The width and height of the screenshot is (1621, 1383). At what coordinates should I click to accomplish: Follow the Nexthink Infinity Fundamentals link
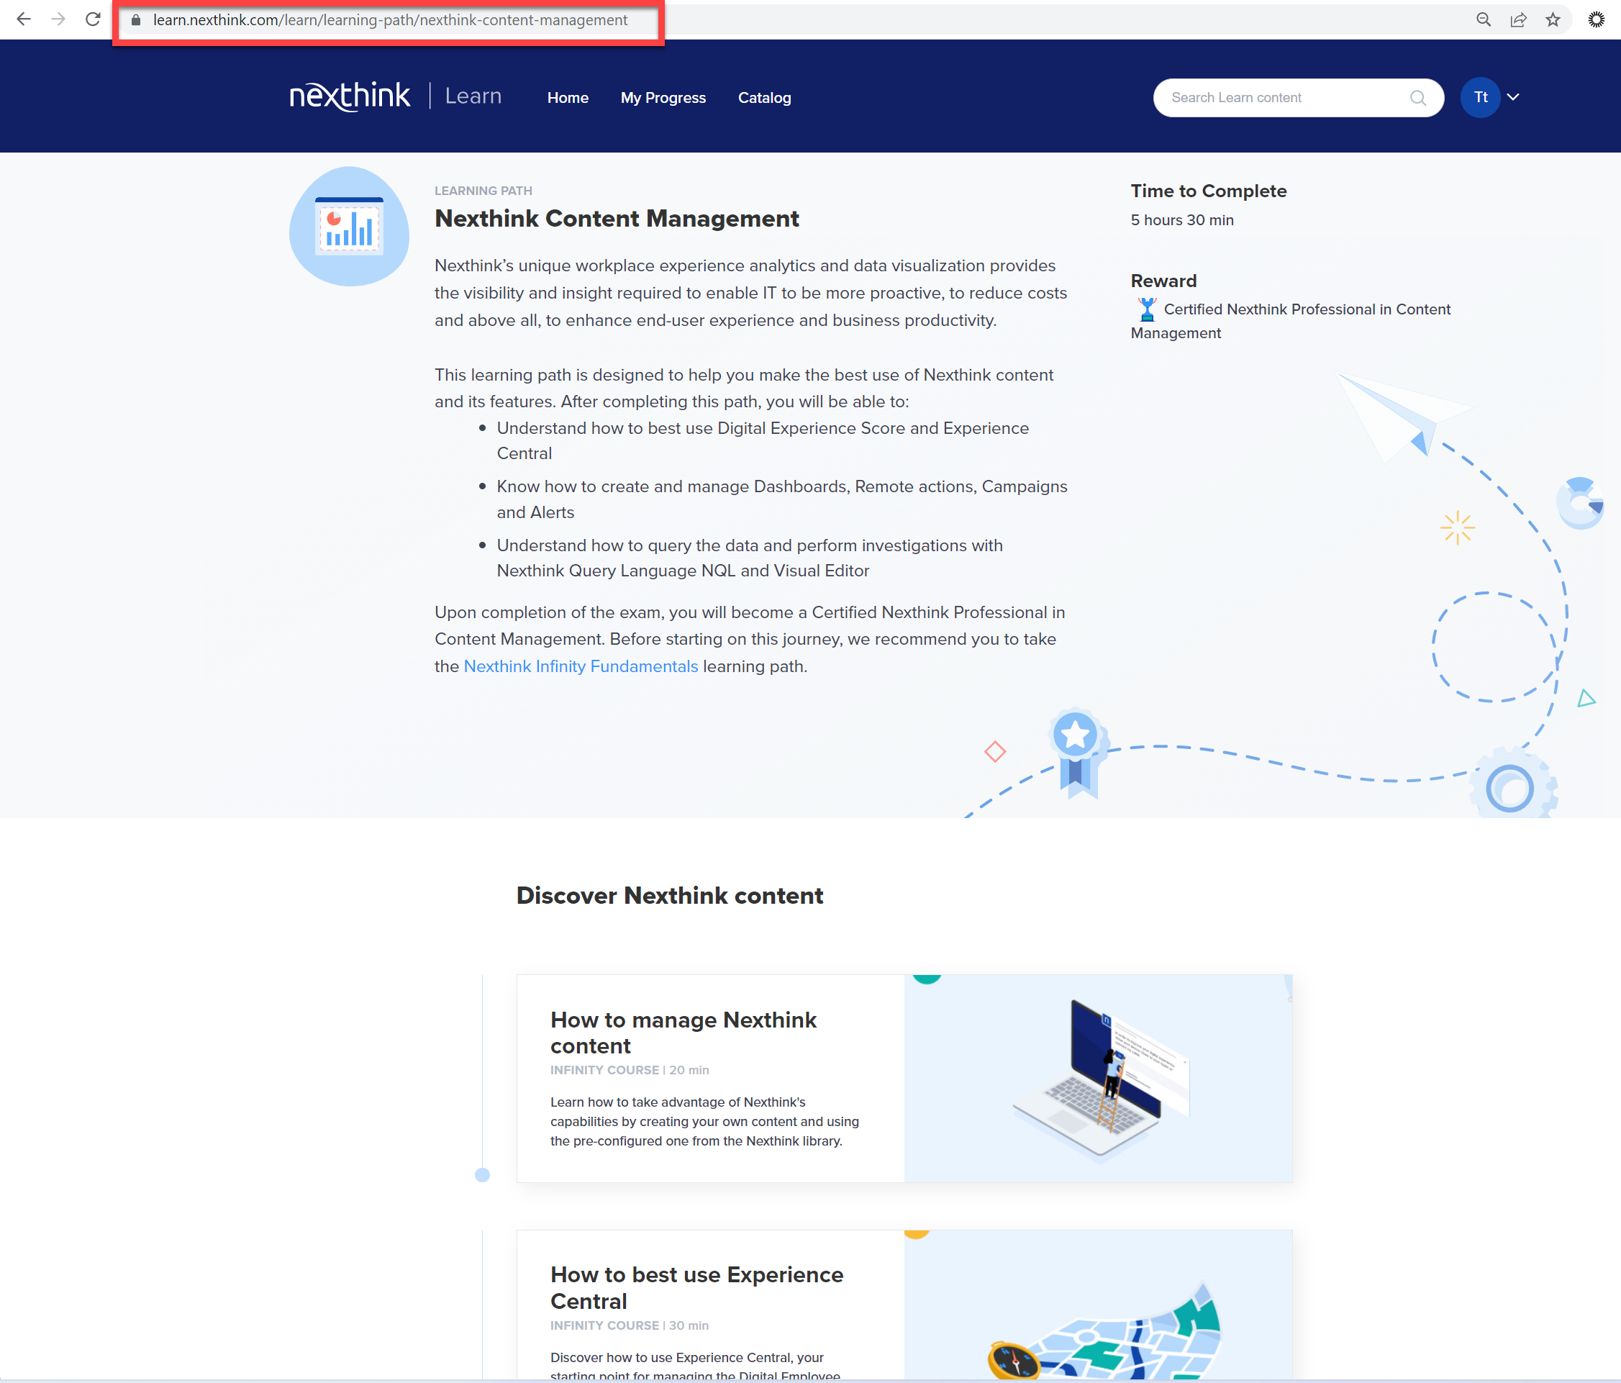pos(581,666)
